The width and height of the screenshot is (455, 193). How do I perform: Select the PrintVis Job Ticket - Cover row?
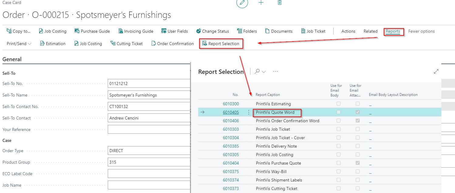point(320,138)
